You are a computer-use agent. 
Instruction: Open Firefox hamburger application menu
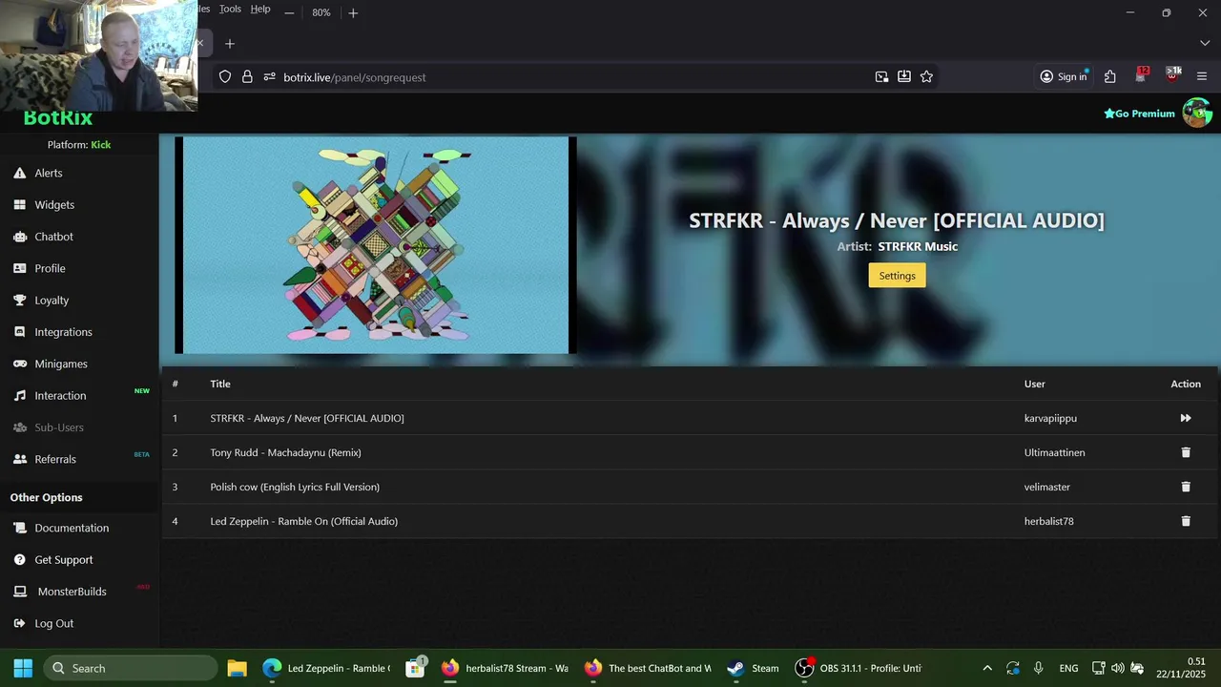point(1202,77)
